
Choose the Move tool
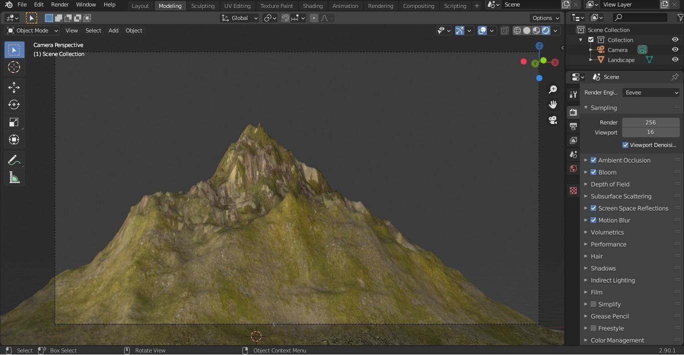point(14,87)
